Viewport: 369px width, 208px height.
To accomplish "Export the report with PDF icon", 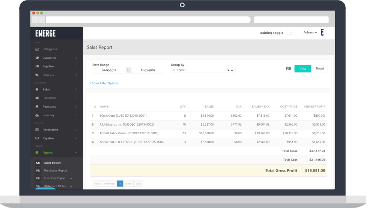I will tap(288, 69).
